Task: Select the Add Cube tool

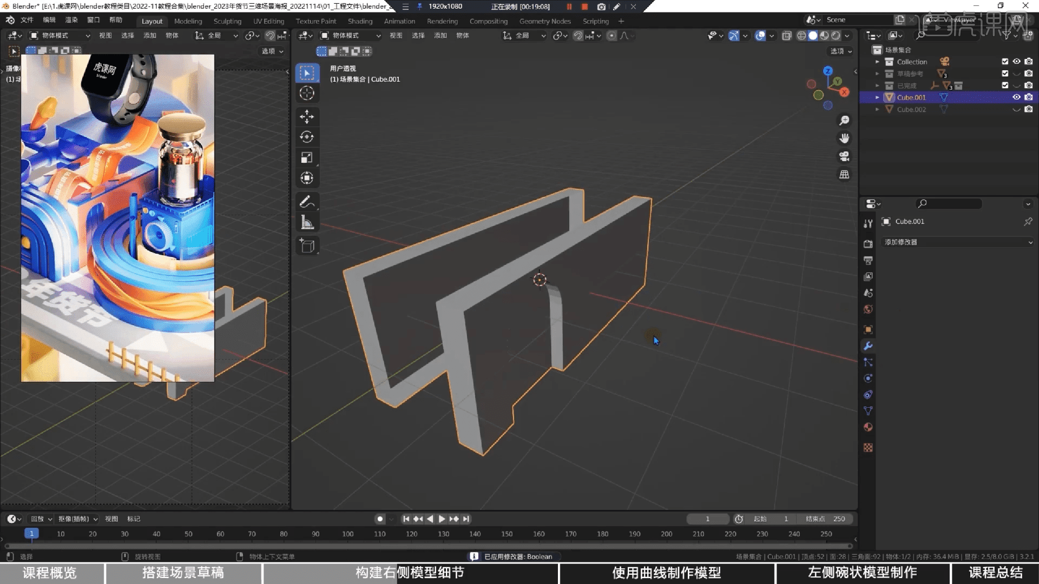Action: pos(307,246)
